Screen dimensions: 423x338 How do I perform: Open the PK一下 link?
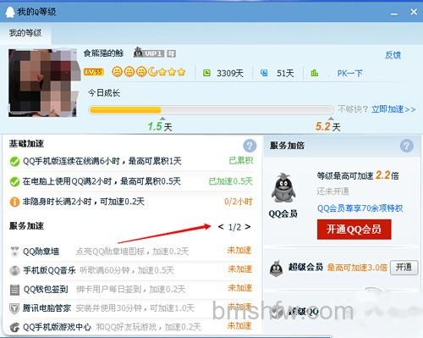(349, 74)
